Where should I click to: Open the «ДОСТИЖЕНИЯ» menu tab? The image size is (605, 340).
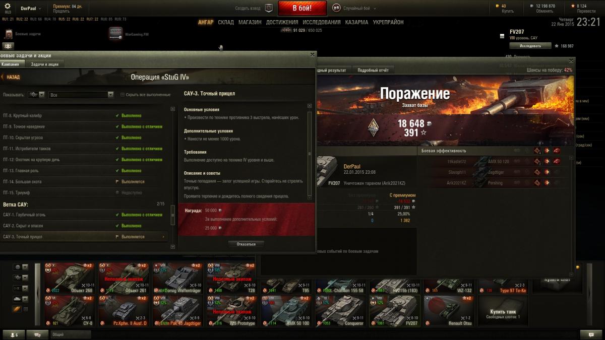point(281,22)
